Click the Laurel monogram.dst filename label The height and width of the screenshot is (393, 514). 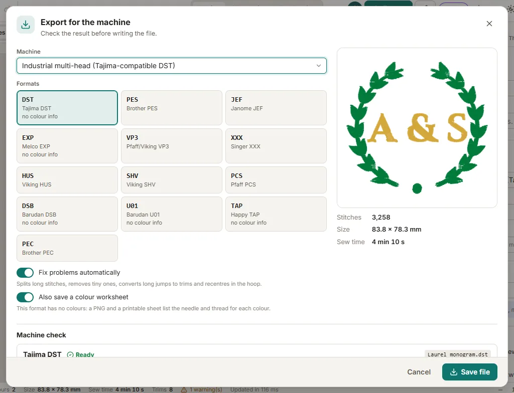pos(457,354)
